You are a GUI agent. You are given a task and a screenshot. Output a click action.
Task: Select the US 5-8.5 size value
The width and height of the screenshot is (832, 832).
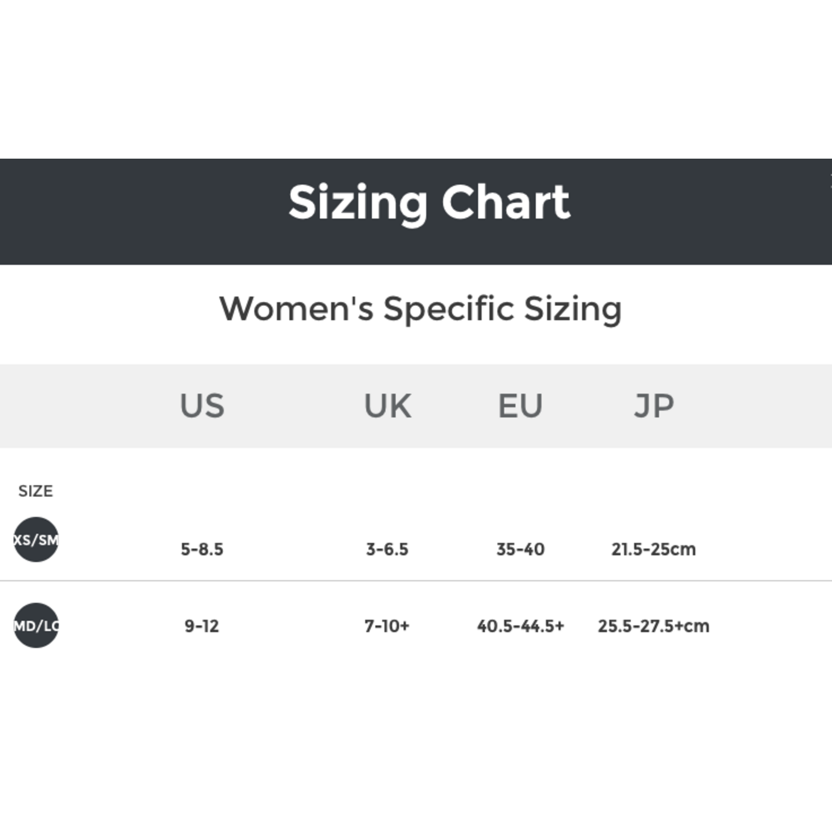click(202, 549)
